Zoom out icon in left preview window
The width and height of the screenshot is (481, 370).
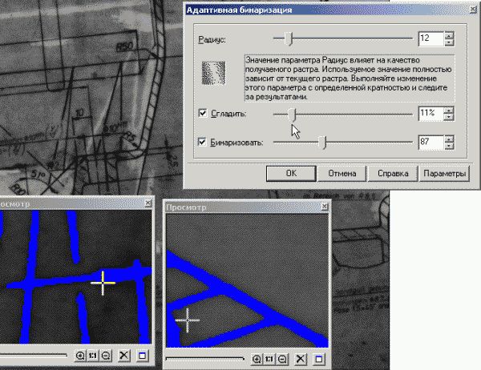click(106, 356)
